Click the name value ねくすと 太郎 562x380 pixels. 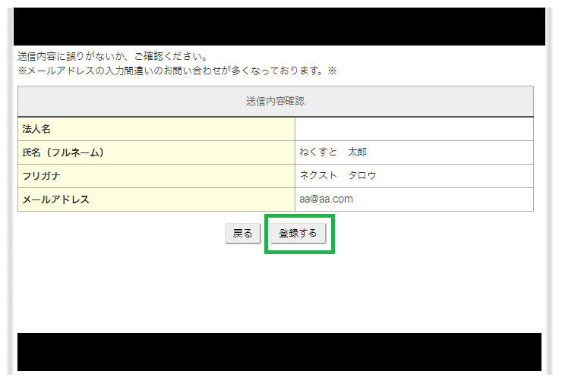tap(333, 152)
